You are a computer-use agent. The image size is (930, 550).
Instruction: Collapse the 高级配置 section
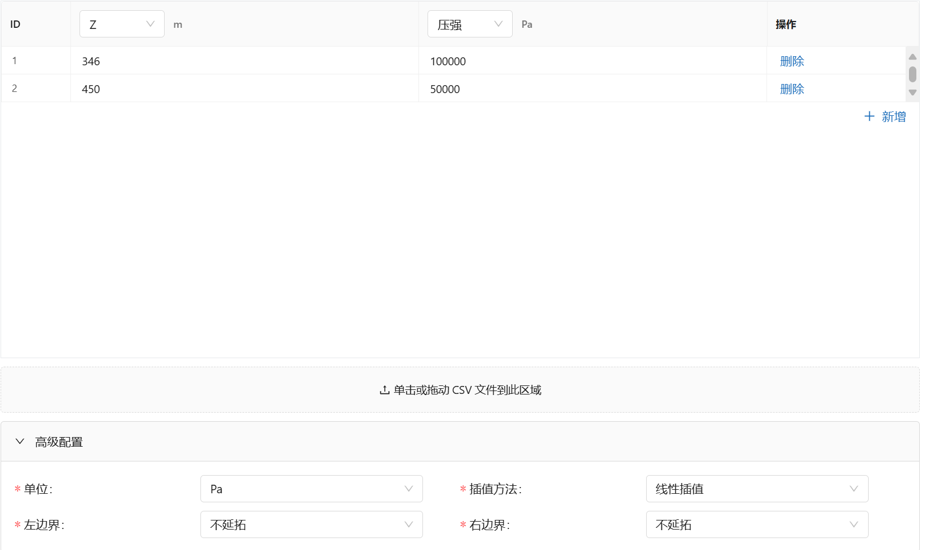click(x=460, y=442)
